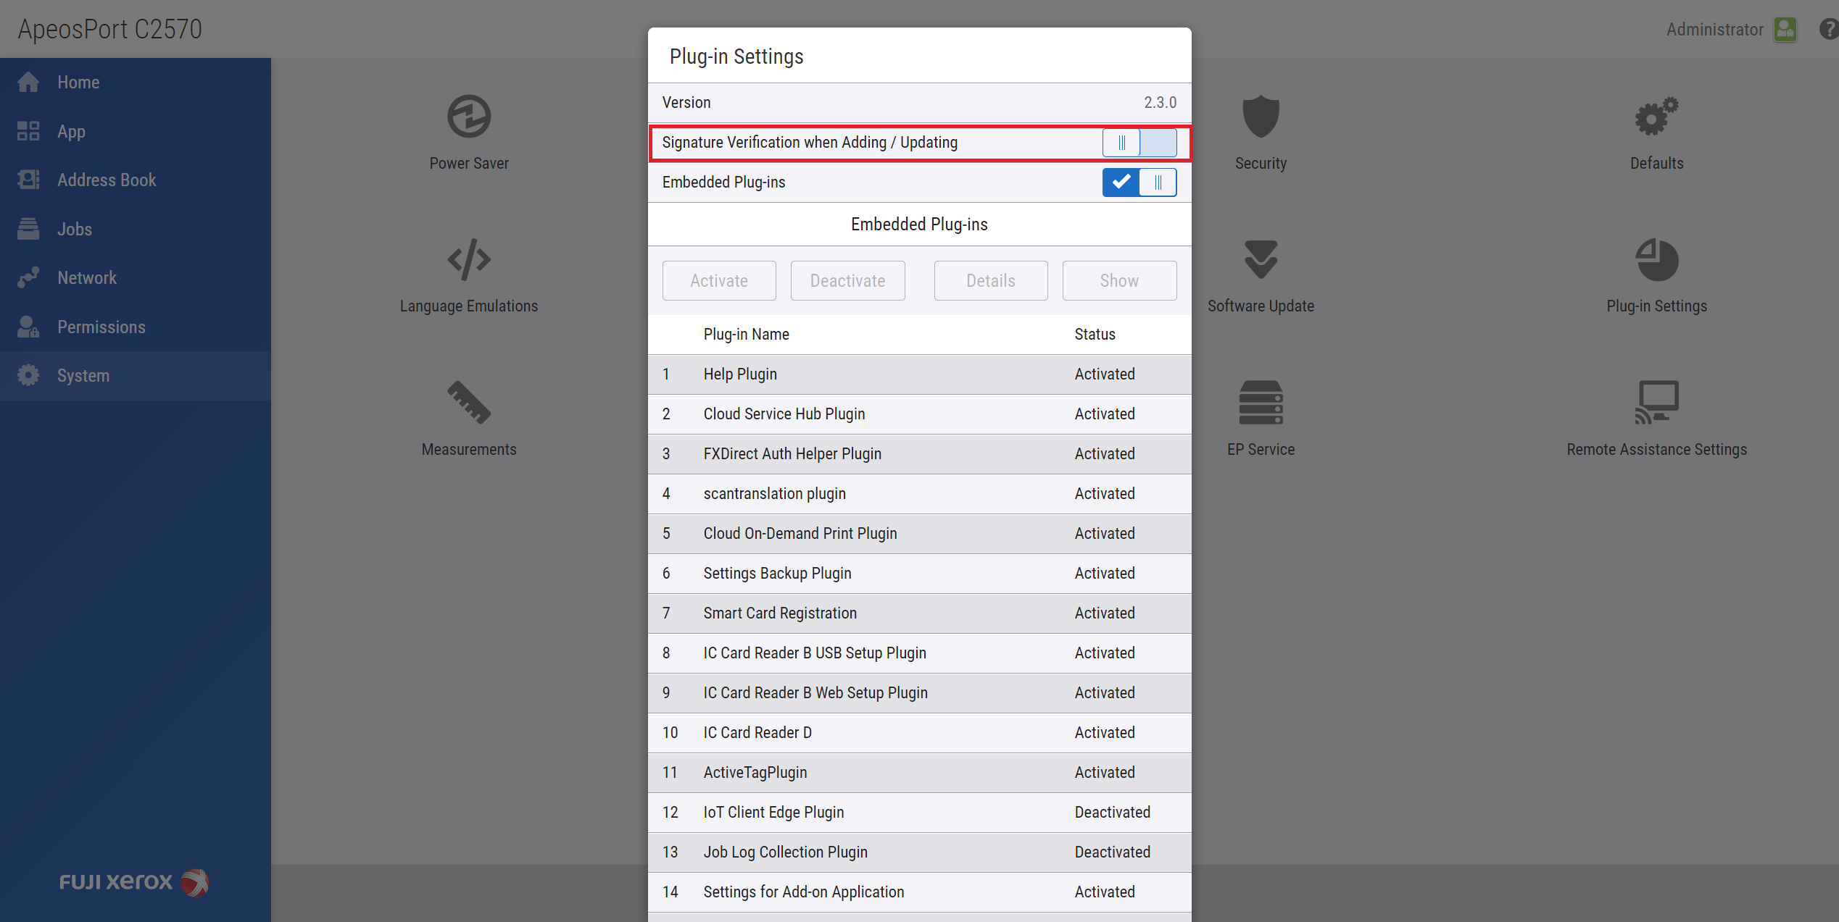1839x922 pixels.
Task: Disable the Embedded Plug-ins toggle switch
Action: pos(1139,183)
